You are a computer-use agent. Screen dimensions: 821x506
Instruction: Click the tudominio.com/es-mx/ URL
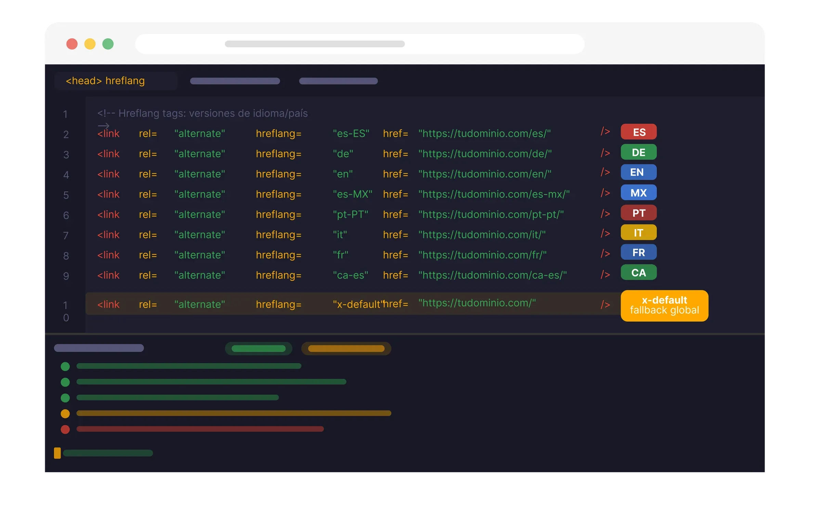(x=494, y=194)
